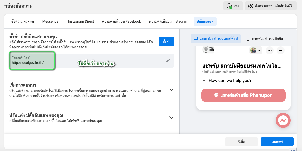The image size is (302, 151).
Task: Expand the เริ่มการสนทนา section chevron
Action: [x=171, y=90]
